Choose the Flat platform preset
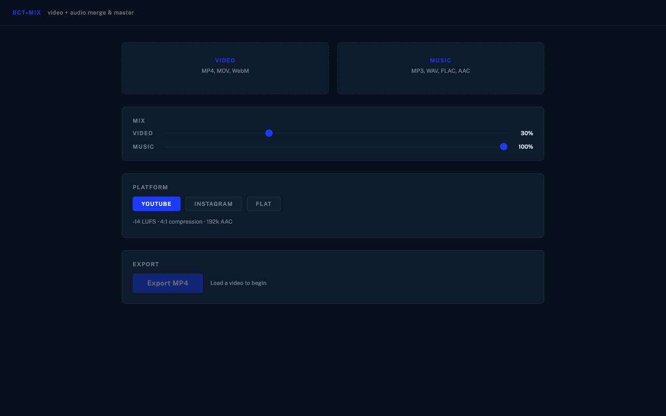 pos(263,204)
